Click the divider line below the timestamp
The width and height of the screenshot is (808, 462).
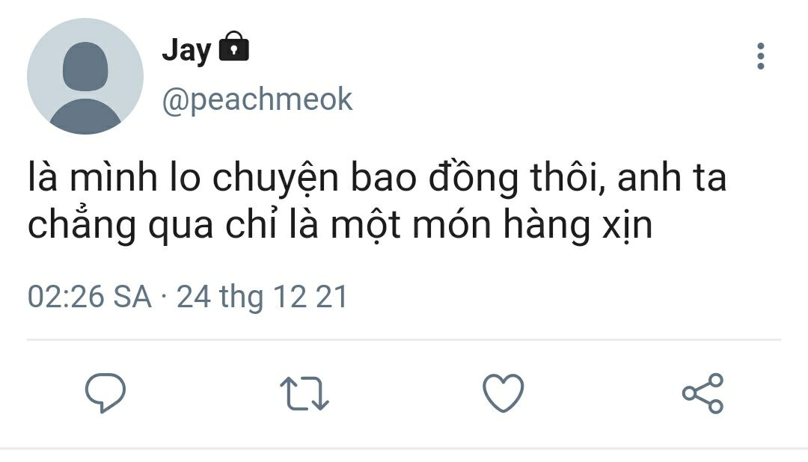404,340
